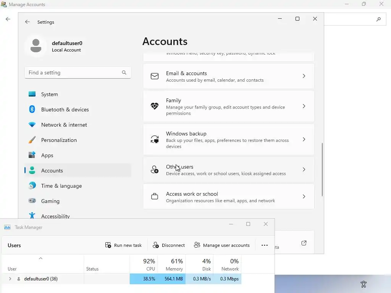
Task: Select Network & internet in sidebar
Action: pyautogui.click(x=78, y=125)
